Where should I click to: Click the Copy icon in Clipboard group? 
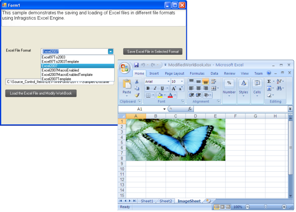click(137, 88)
